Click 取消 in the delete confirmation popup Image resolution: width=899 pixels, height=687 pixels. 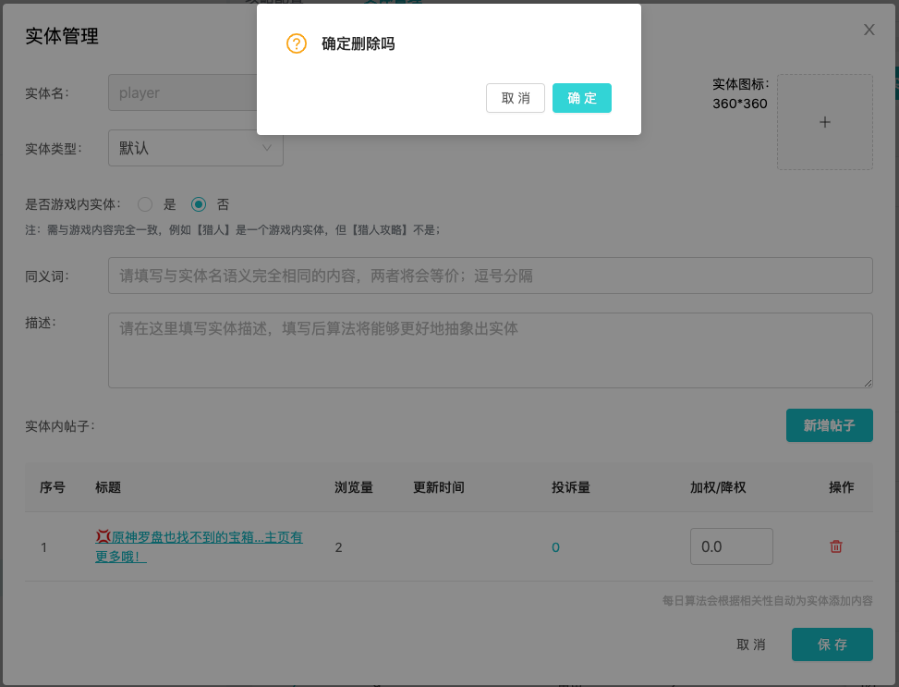coord(516,98)
